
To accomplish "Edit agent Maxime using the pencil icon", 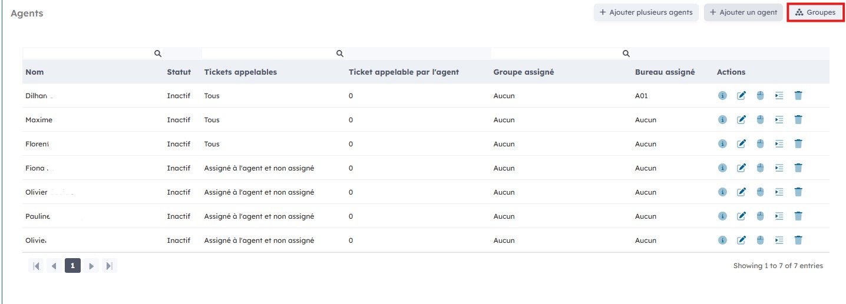I will 742,120.
